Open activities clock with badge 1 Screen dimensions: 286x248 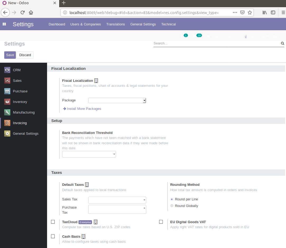[x=184, y=36]
